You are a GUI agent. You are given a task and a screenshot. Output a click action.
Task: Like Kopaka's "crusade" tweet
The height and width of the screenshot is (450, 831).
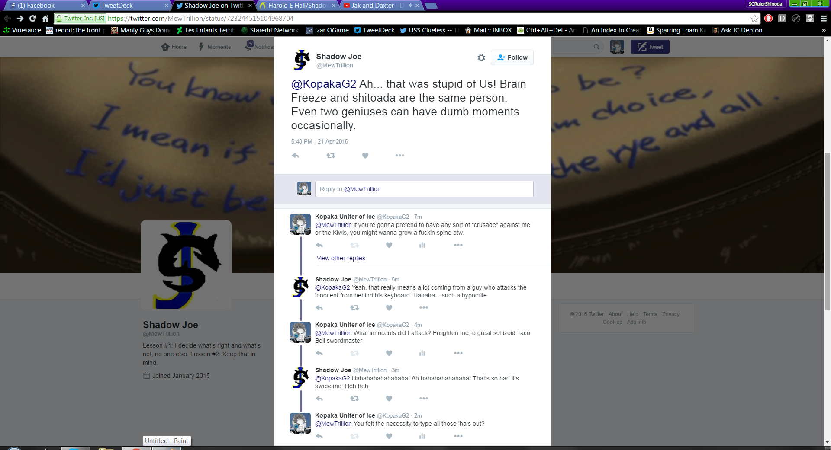point(389,245)
